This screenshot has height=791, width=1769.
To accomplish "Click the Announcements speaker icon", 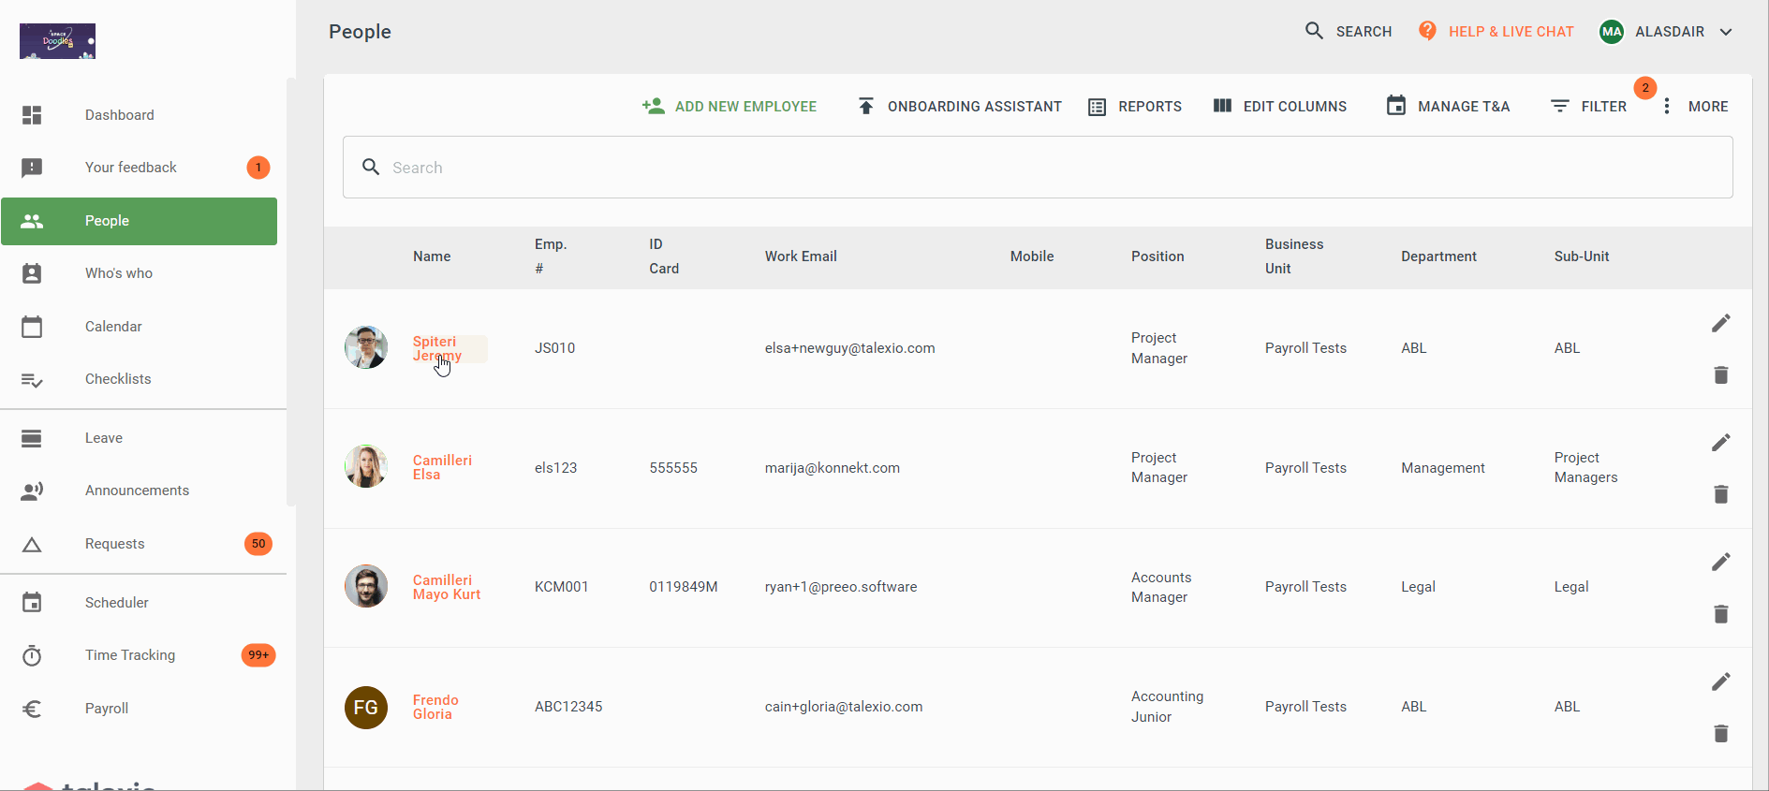I will coord(32,491).
